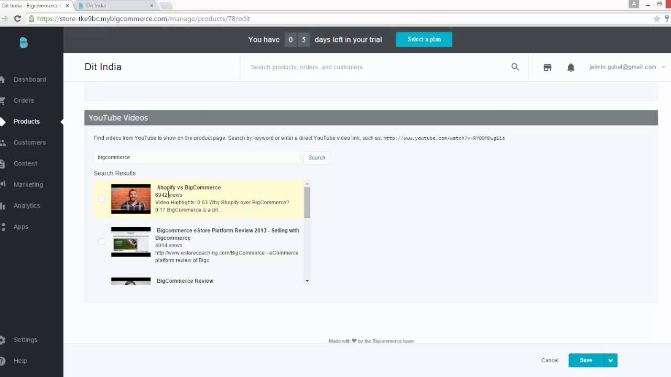Image resolution: width=671 pixels, height=377 pixels.
Task: Click the BigCommerce Review result title
Action: click(185, 281)
